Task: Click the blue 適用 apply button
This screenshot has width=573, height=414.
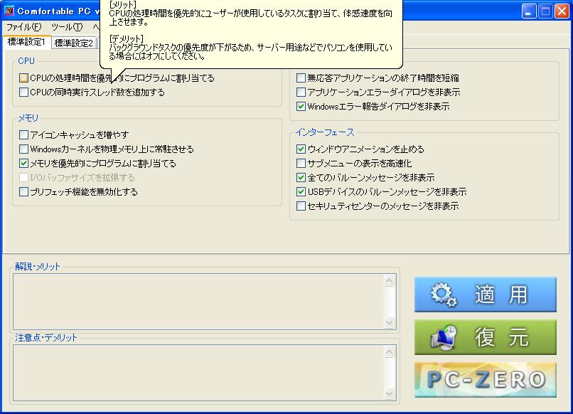Action: coord(486,294)
